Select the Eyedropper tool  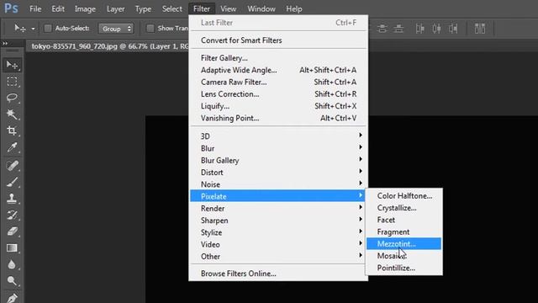coord(13,147)
